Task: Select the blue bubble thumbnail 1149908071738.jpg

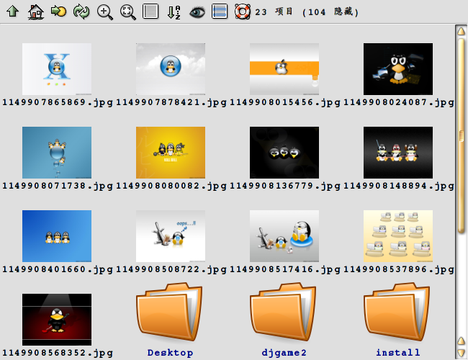Action: 57,153
